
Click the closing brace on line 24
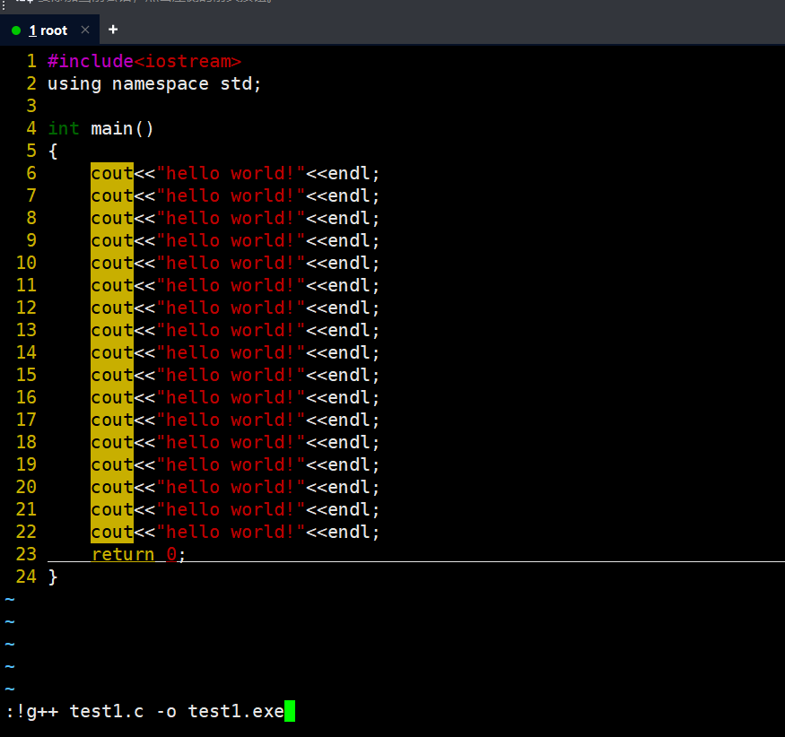pyautogui.click(x=53, y=577)
